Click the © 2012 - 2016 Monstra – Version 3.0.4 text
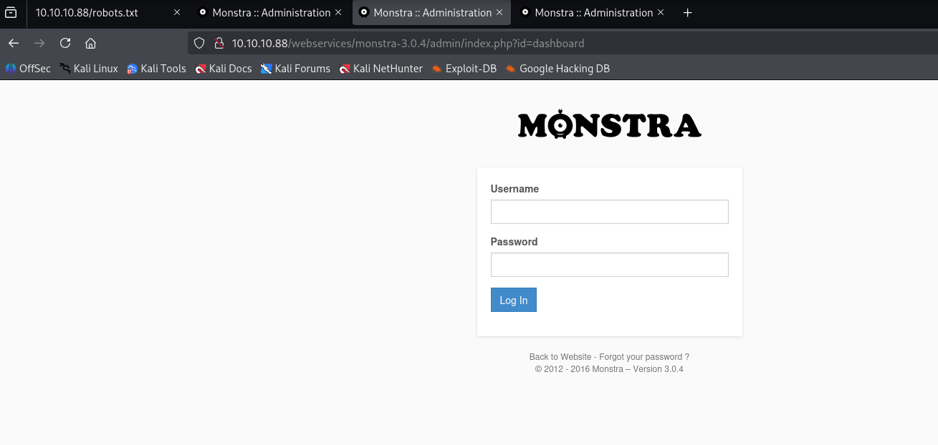The height and width of the screenshot is (445, 938). (x=609, y=369)
